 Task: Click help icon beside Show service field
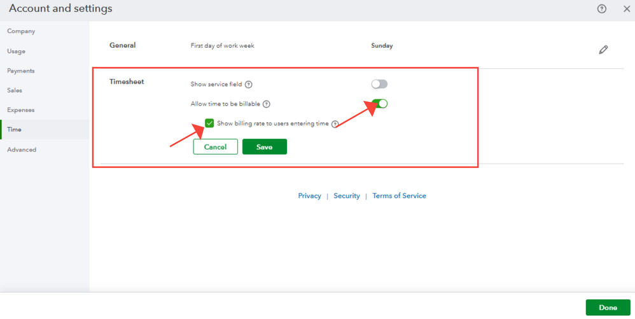point(249,85)
